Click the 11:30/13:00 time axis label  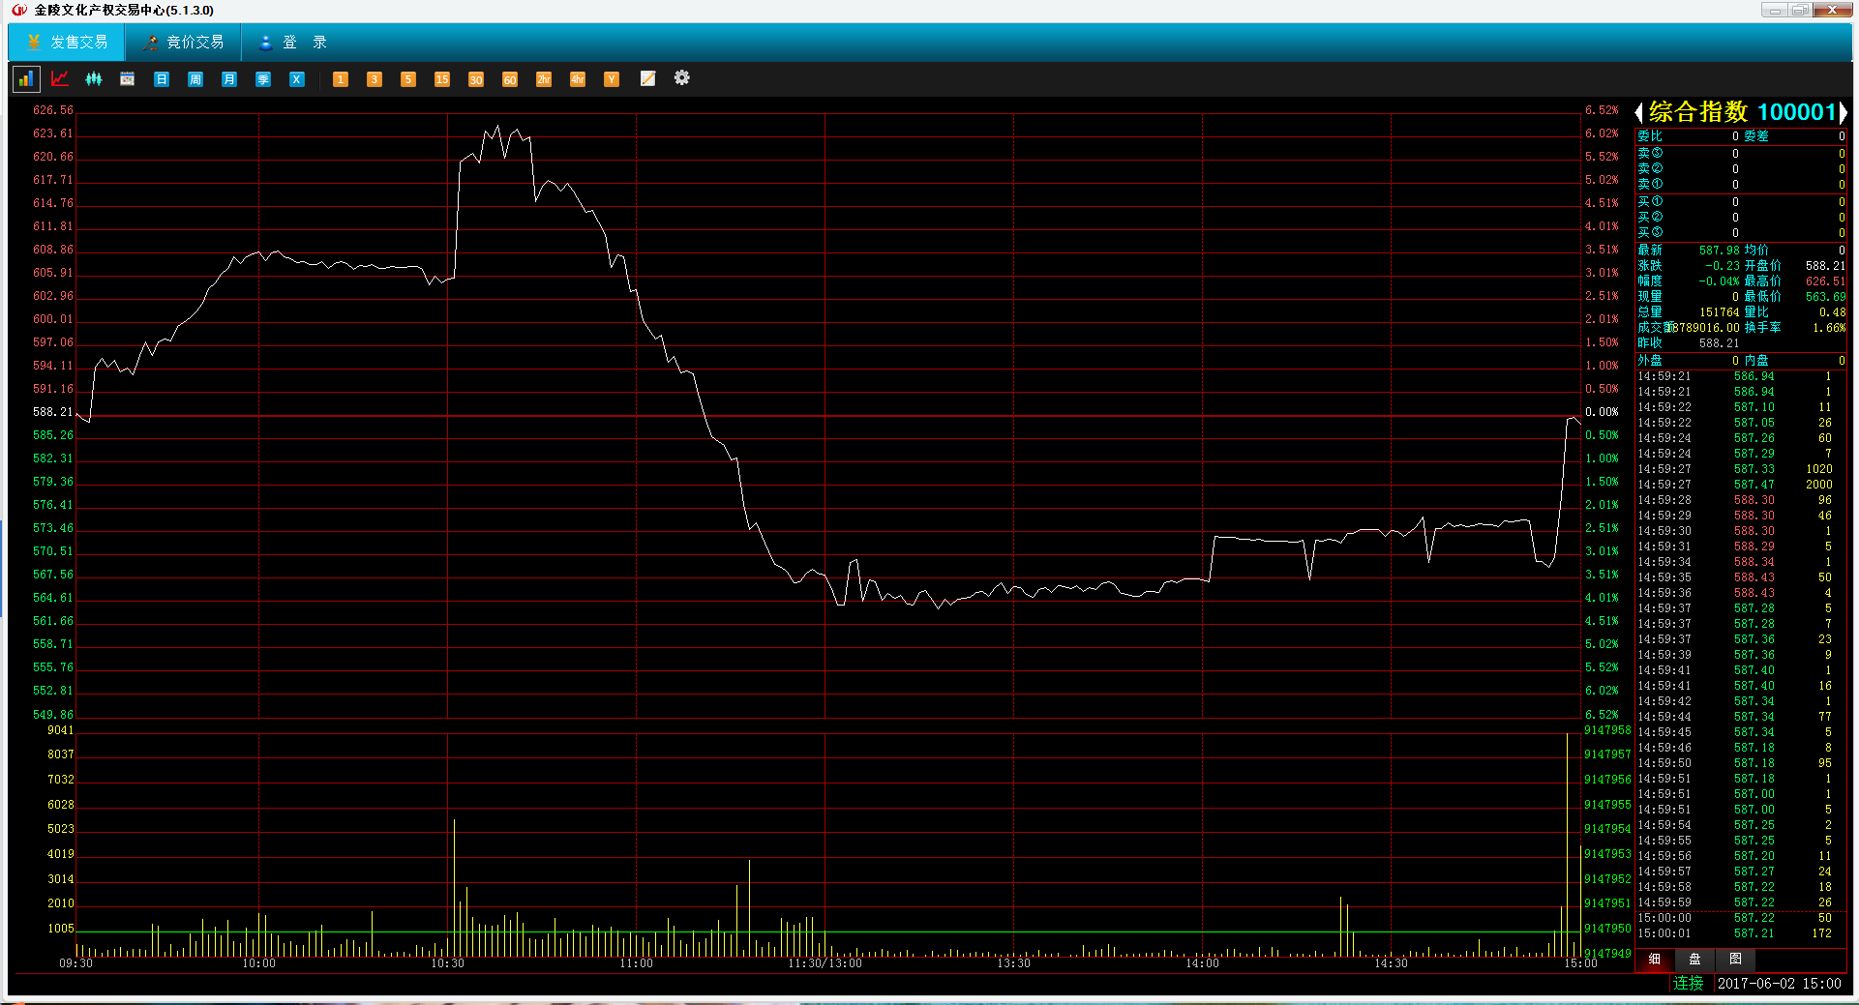pyautogui.click(x=825, y=963)
